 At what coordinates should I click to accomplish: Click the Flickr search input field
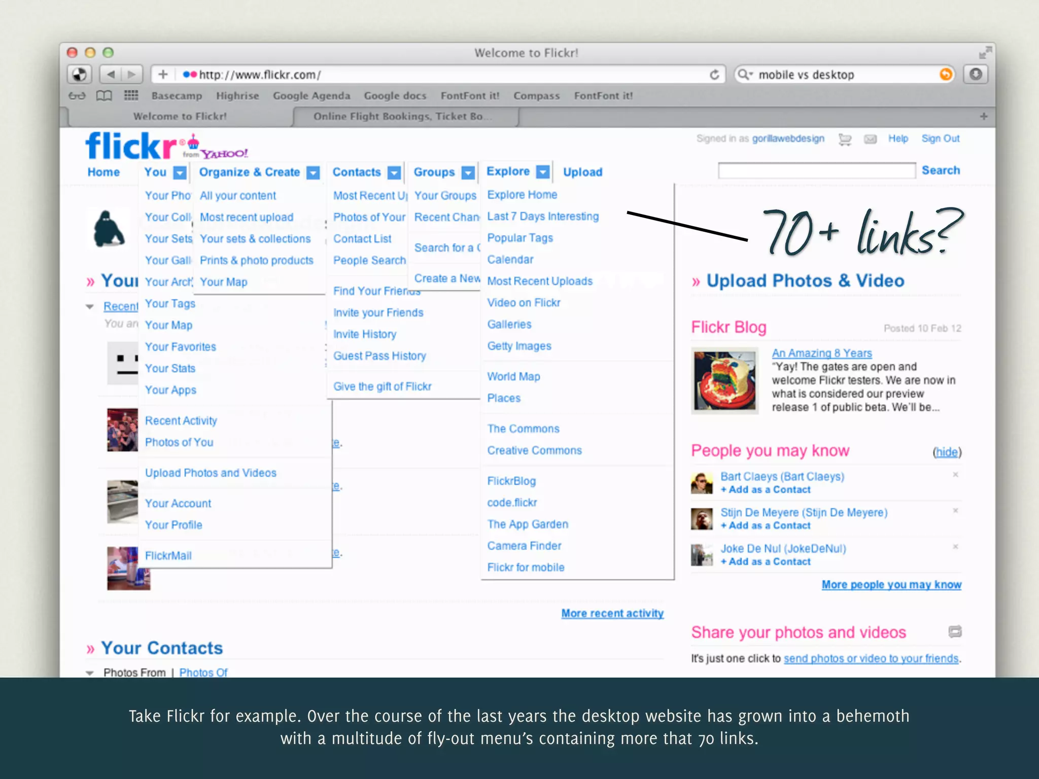pos(816,170)
